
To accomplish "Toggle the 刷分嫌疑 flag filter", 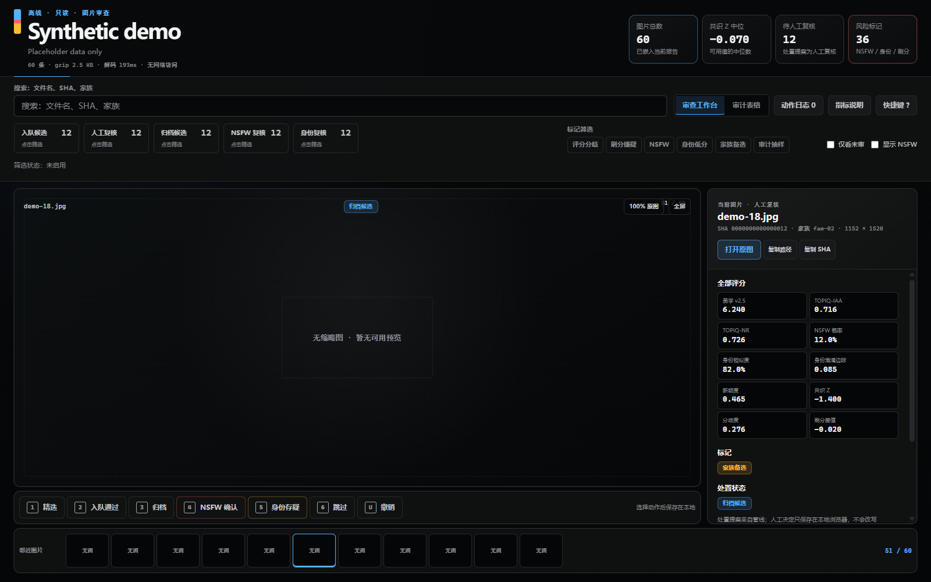I will tap(624, 145).
